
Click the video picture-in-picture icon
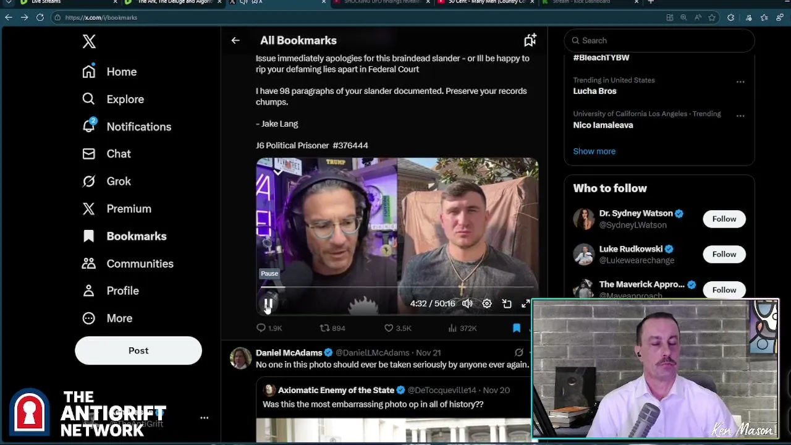[507, 303]
